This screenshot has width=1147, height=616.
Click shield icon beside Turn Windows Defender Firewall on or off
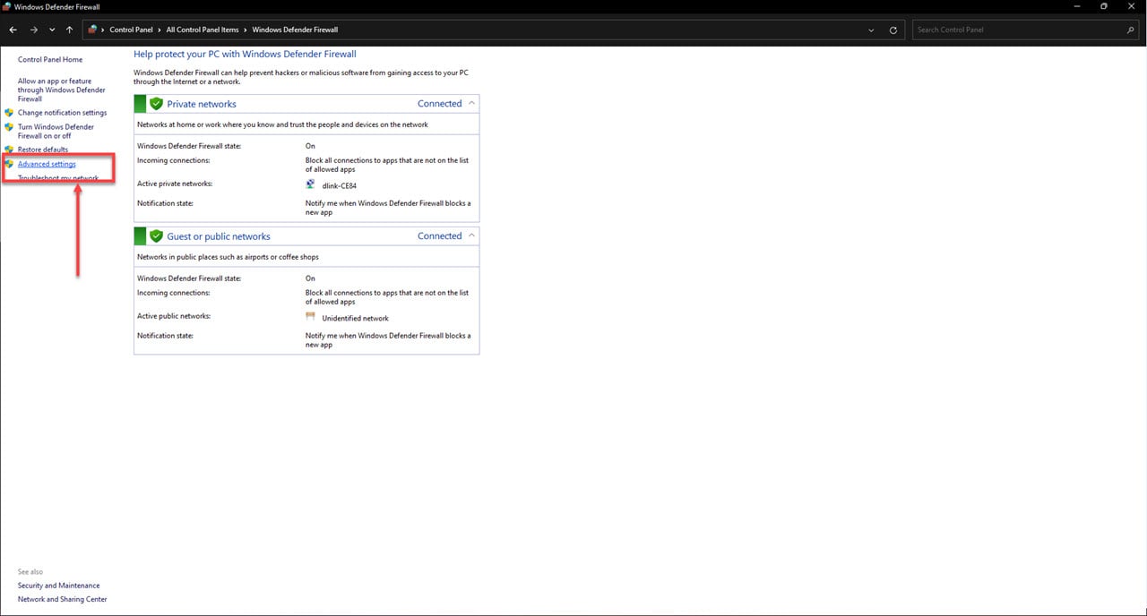coord(9,127)
